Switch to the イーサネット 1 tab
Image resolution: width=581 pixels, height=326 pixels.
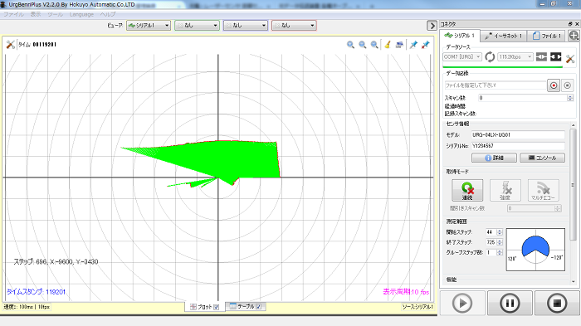pos(503,36)
